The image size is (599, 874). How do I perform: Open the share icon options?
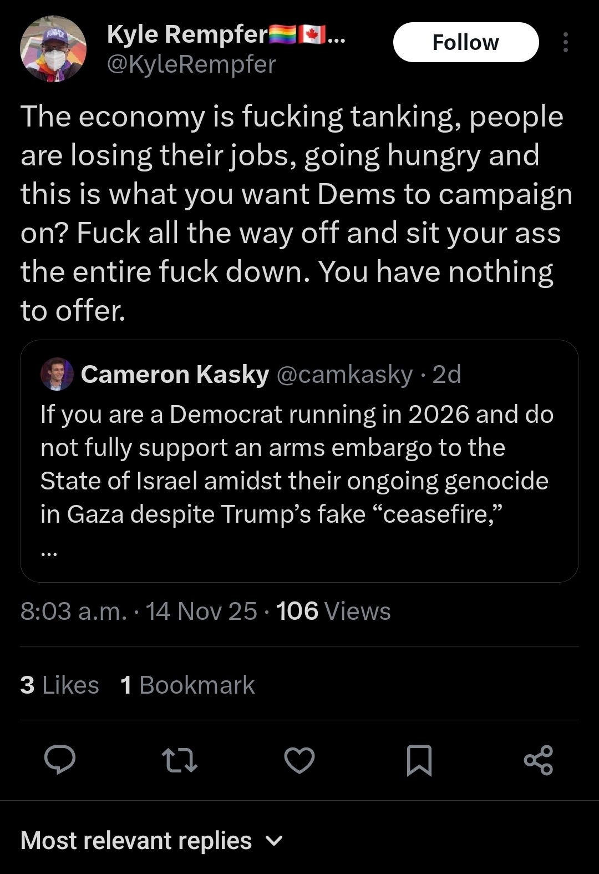(539, 760)
